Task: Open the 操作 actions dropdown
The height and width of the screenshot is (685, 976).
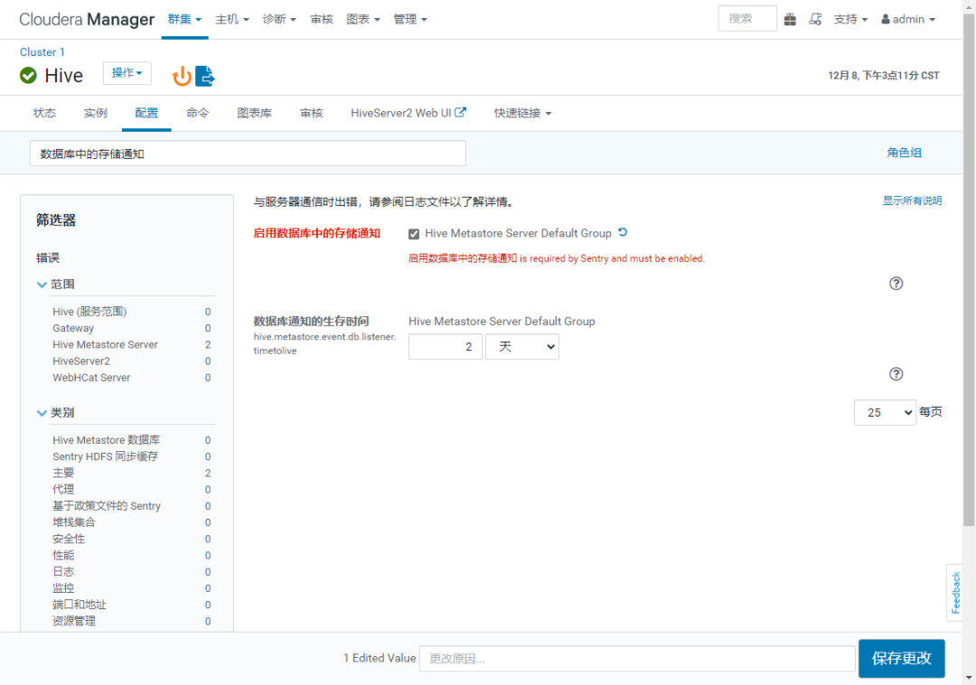Action: point(127,73)
